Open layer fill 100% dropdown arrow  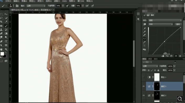[174, 70]
